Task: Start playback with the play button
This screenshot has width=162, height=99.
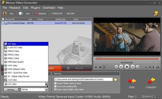Action: coord(127,67)
